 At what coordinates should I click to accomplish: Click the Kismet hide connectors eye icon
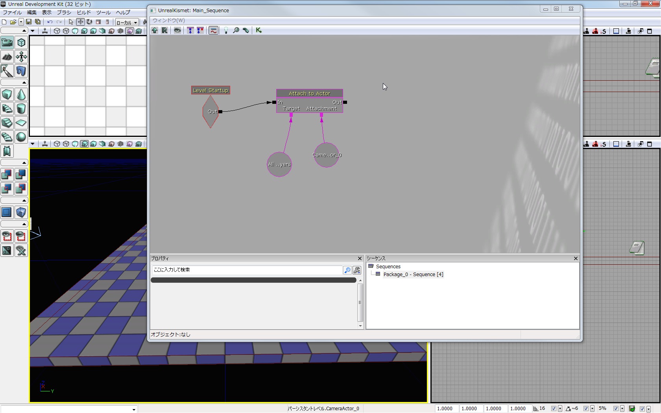(177, 30)
